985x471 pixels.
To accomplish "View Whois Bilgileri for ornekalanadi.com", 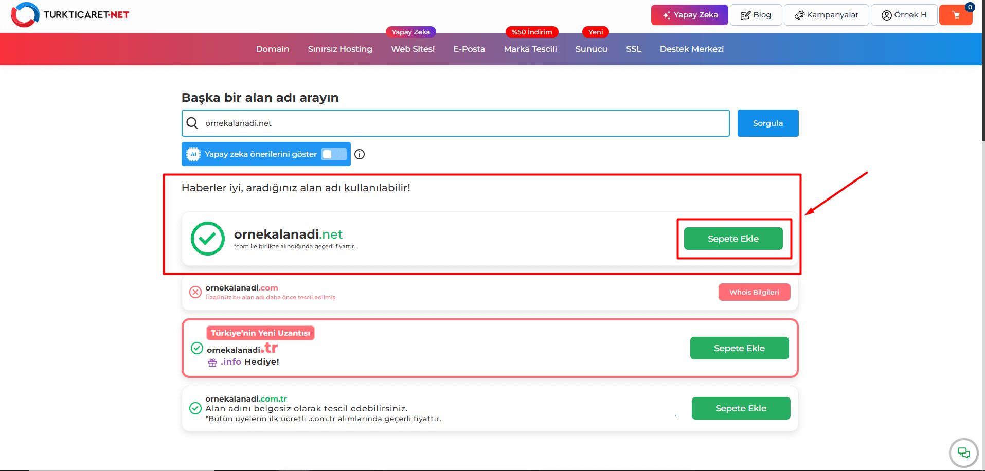I will click(x=754, y=292).
